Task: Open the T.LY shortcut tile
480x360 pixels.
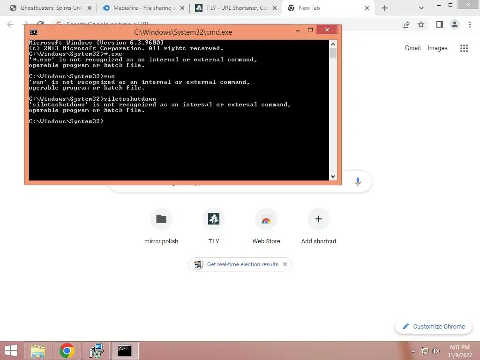Action: [214, 226]
